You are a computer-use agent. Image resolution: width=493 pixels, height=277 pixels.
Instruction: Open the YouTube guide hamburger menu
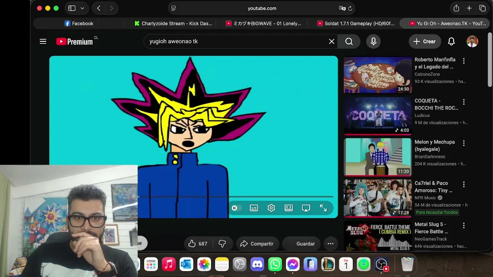43,42
